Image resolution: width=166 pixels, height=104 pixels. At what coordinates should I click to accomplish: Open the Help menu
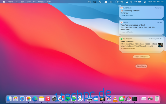tap(49, 2)
